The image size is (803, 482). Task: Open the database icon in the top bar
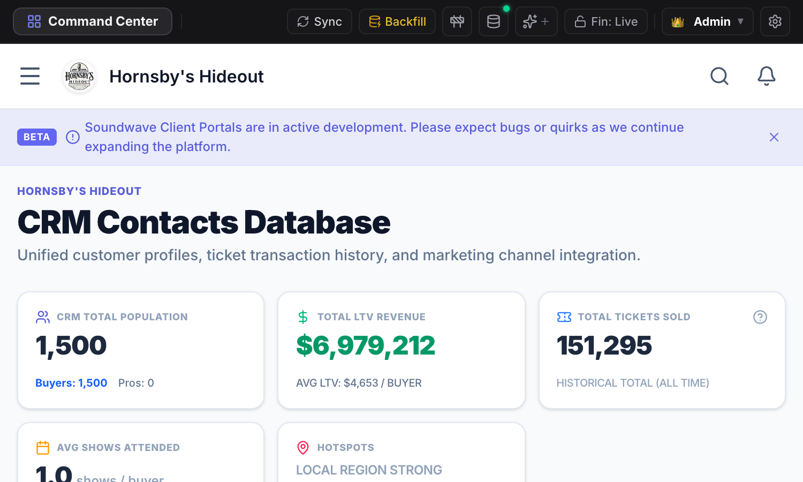(x=494, y=21)
